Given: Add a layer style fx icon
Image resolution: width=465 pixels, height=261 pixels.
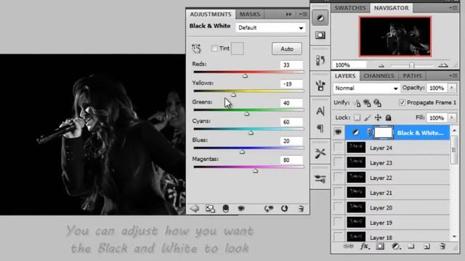Looking at the screenshot, I should pyautogui.click(x=365, y=246).
